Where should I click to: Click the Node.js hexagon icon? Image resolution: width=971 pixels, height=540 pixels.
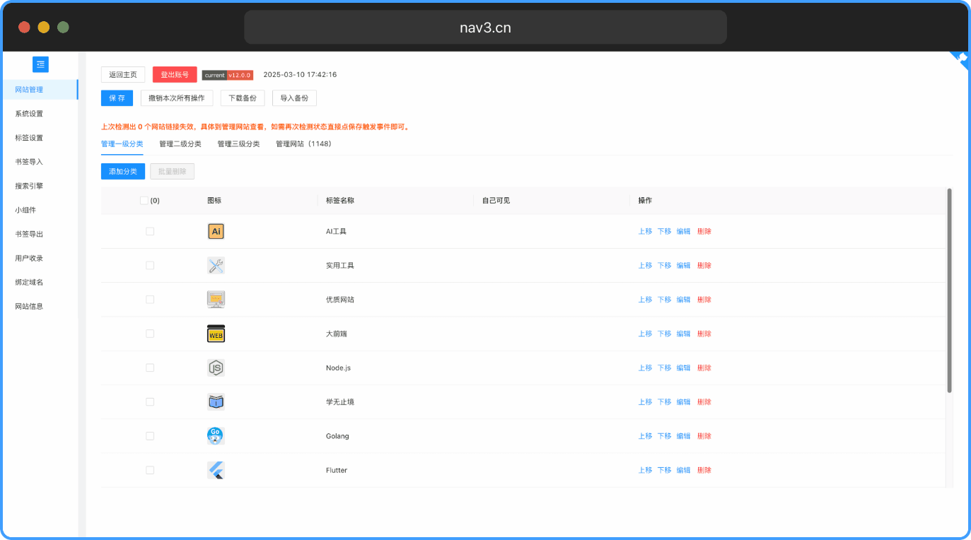click(x=216, y=368)
